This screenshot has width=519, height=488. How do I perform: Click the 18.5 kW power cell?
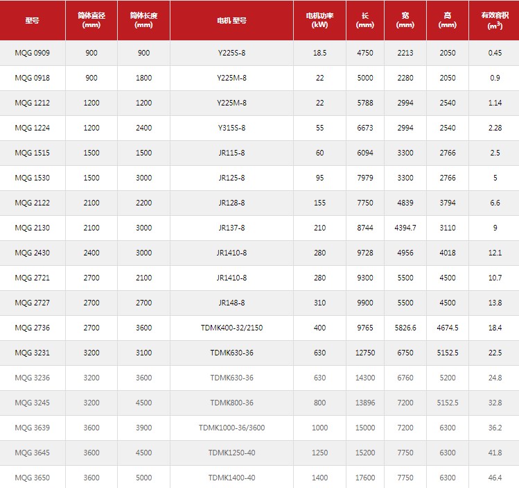pos(319,53)
